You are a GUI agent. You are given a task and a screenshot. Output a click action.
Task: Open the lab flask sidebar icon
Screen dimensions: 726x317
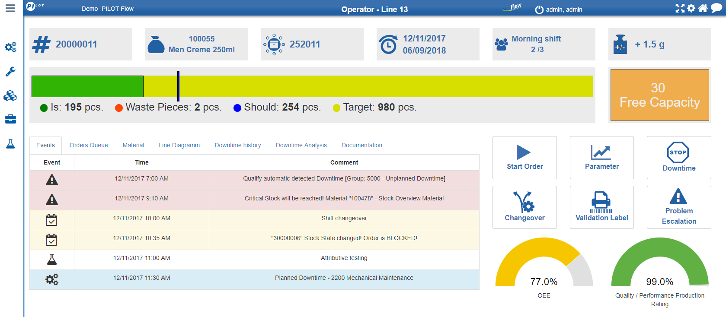[10, 144]
